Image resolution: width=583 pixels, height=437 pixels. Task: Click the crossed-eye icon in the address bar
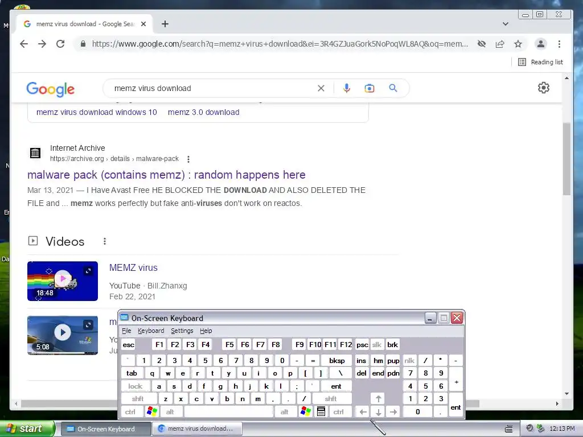[482, 44]
